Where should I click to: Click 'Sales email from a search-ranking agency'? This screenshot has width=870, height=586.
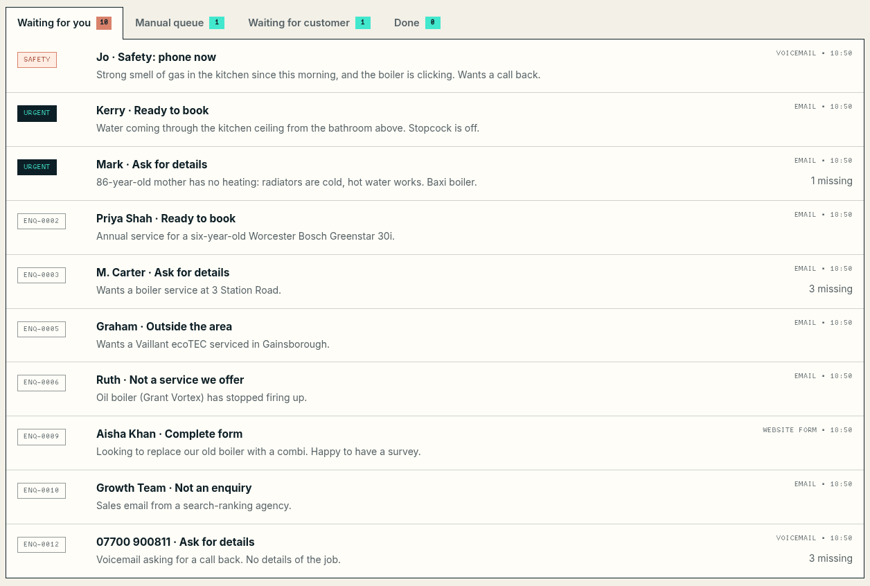tap(194, 506)
